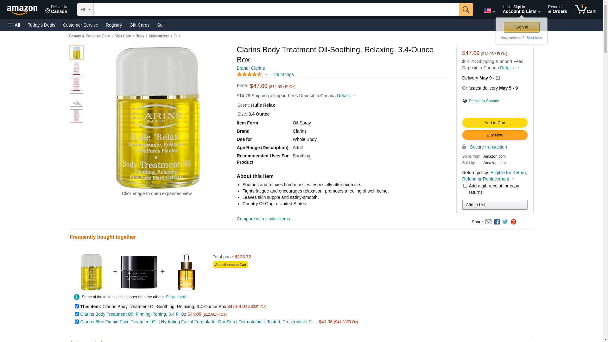Toggle the gift receipt checkbox
The width and height of the screenshot is (608, 342).
coord(465,186)
